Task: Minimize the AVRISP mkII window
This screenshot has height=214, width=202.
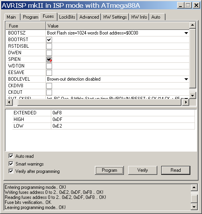Action: [x=181, y=5]
